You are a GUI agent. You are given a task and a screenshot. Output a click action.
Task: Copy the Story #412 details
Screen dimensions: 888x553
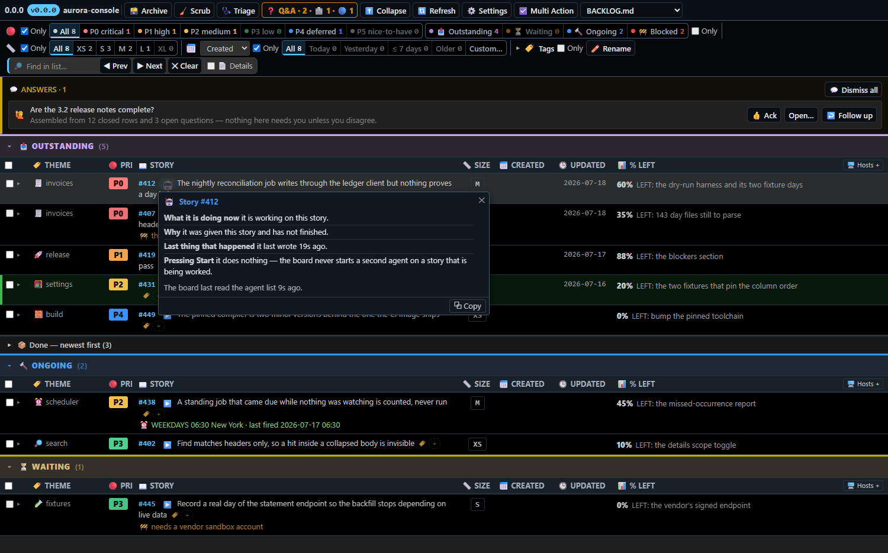[x=468, y=306]
